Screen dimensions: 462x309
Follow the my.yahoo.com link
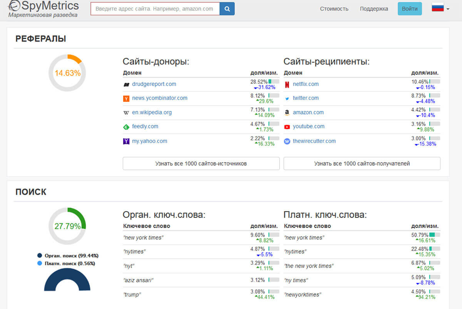click(149, 141)
